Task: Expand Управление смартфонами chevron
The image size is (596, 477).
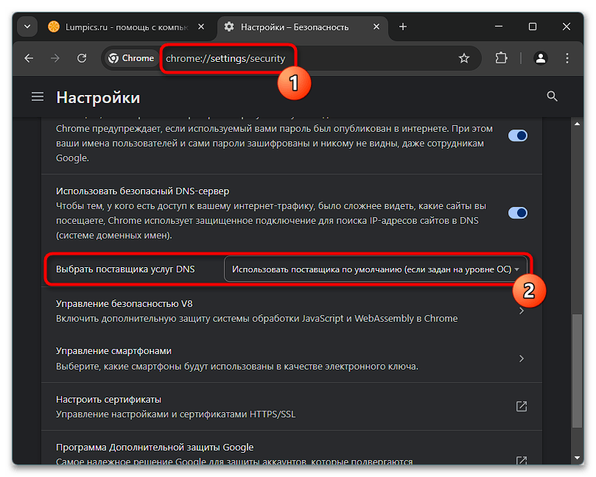Action: (522, 358)
